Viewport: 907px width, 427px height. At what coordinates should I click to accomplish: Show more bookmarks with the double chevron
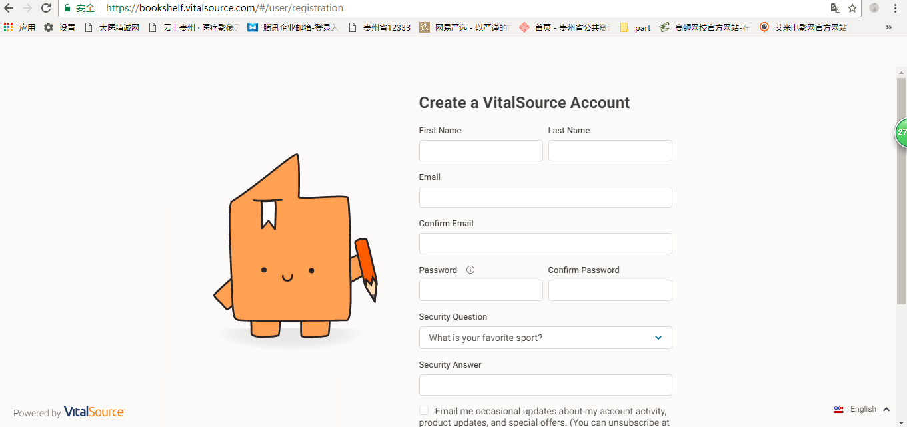click(x=888, y=27)
